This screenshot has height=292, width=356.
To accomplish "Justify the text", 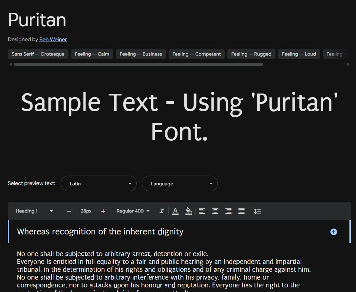I will pos(241,211).
